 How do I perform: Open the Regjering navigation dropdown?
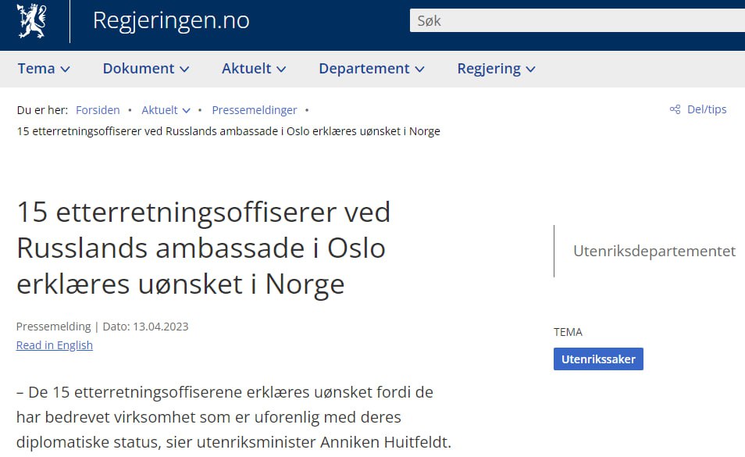pyautogui.click(x=496, y=69)
